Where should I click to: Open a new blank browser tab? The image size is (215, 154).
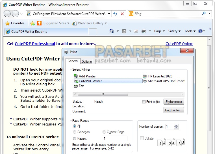tap(93, 32)
